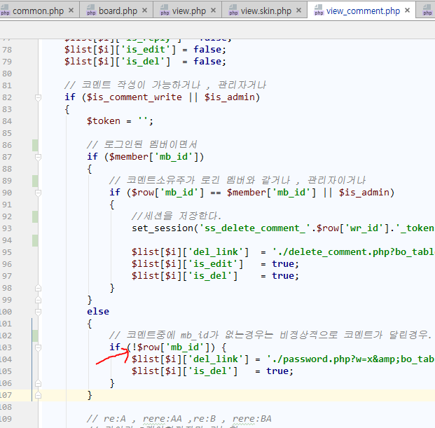Click $is_admin in the line 82 condition
This screenshot has width=435, height=428.
[230, 97]
